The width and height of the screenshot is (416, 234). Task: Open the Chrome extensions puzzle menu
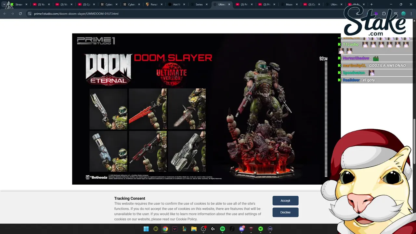pos(384,14)
